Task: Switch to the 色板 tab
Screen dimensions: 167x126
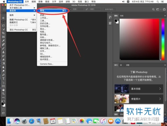Action: 122,16
